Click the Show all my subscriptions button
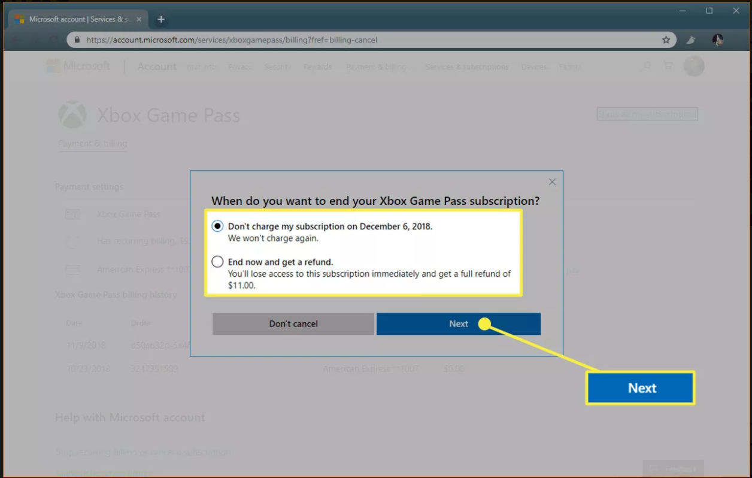The width and height of the screenshot is (752, 478). [x=647, y=114]
